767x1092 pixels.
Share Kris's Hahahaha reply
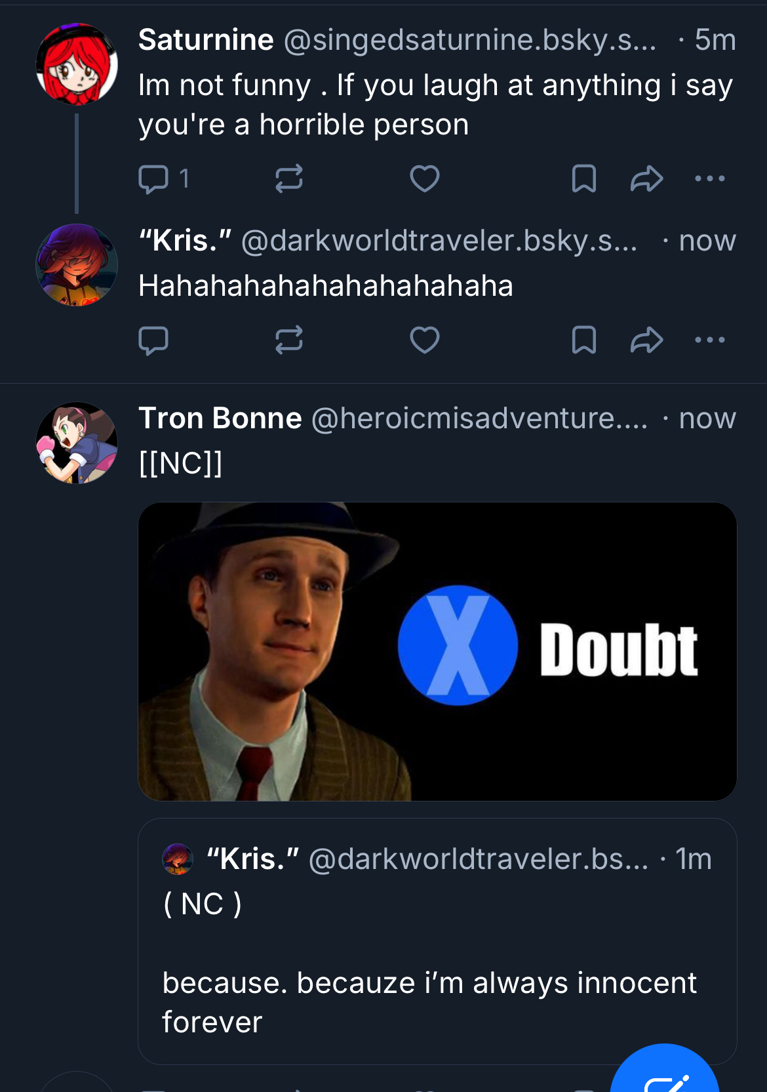646,340
